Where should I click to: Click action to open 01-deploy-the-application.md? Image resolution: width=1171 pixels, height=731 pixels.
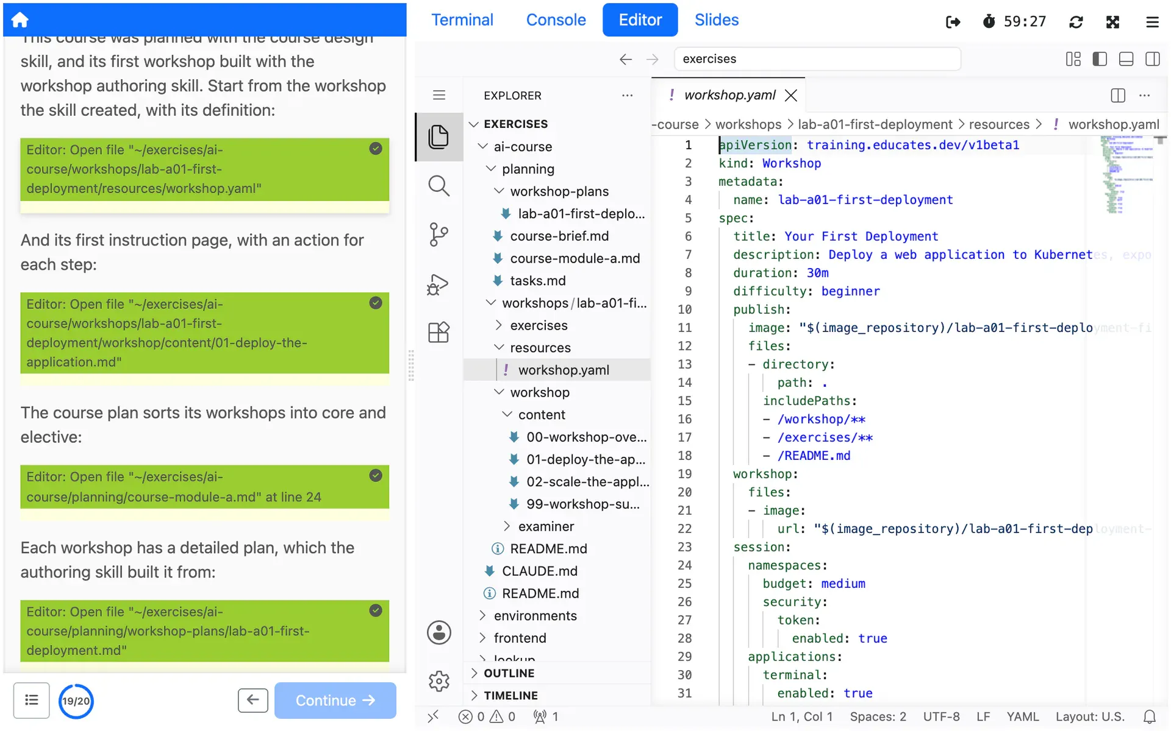coord(204,333)
